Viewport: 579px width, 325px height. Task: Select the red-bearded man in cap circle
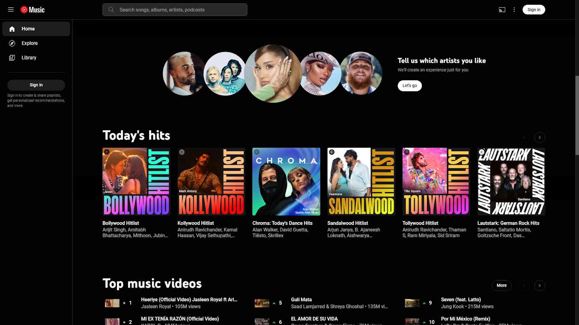click(361, 74)
